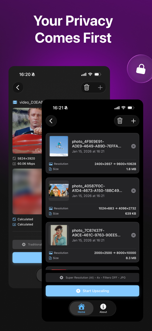Click the battery icon in front window status bar
Viewport: 152px width, 331px height.
pyautogui.click(x=131, y=108)
